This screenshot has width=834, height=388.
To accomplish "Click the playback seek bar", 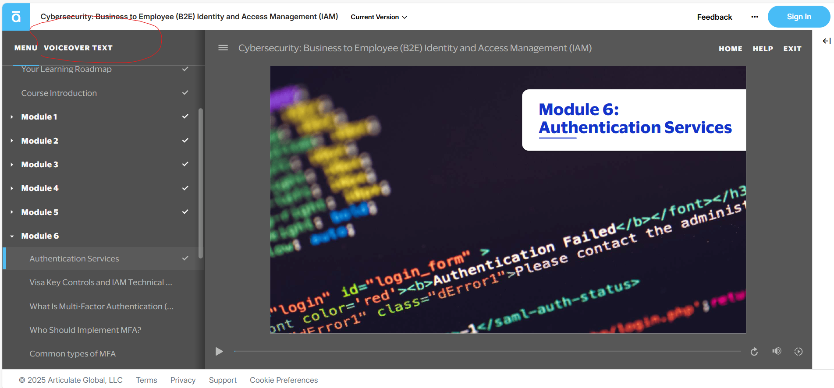I will (x=487, y=351).
